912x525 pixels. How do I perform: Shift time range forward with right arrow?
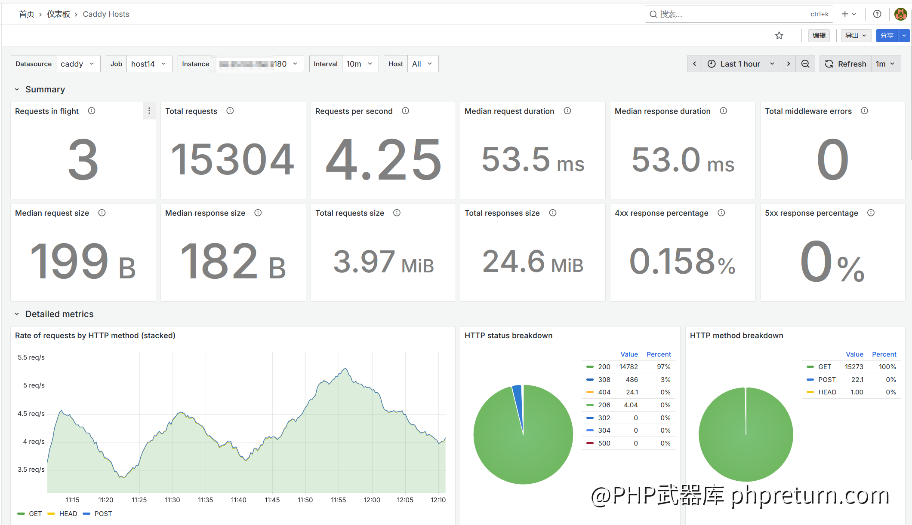[x=788, y=64]
